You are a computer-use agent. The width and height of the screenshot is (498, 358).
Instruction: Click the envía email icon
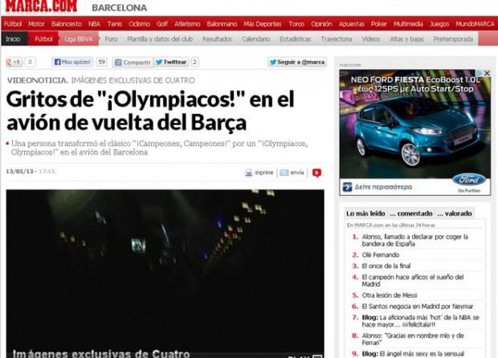pos(292,172)
